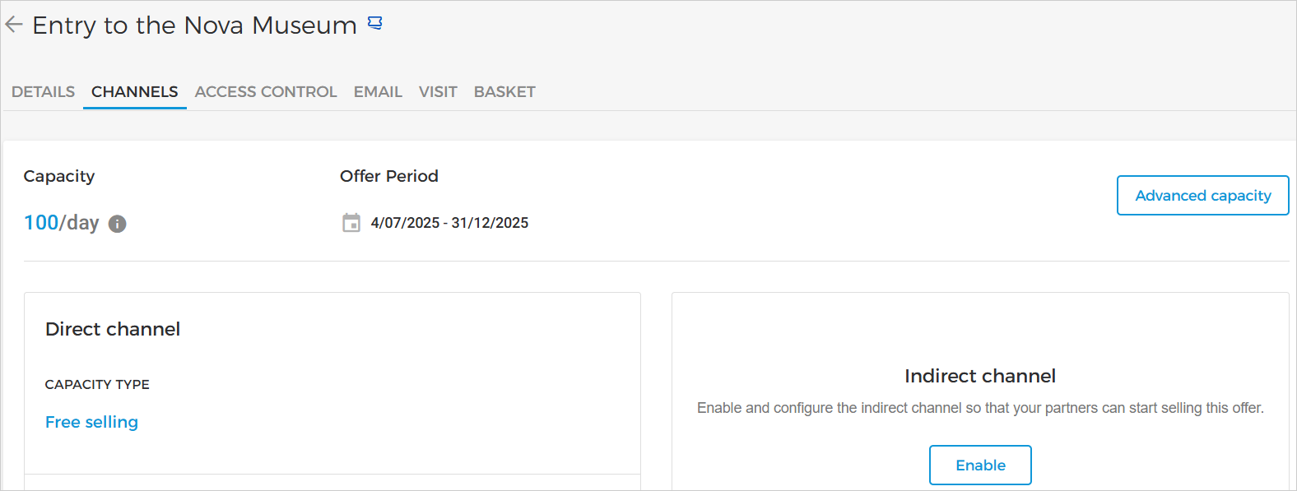Open the Basket tab
Screen dimensions: 1297x491
[504, 92]
